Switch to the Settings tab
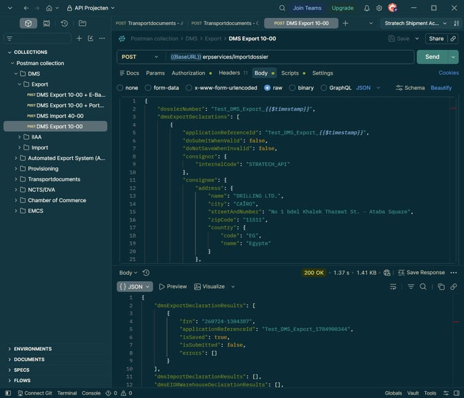Image resolution: width=464 pixels, height=398 pixels. pos(323,73)
